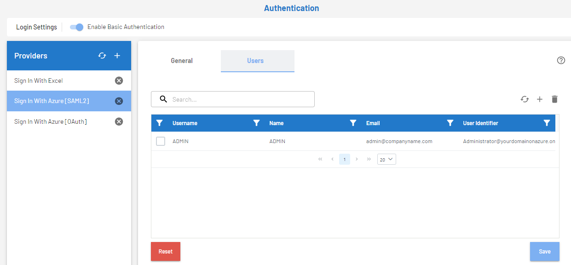Refresh the Providers list

[102, 56]
